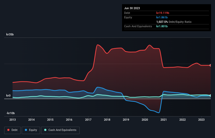215x138 pixels.
Task: Click the 2019 x-axis label
Action: (x=126, y=120)
